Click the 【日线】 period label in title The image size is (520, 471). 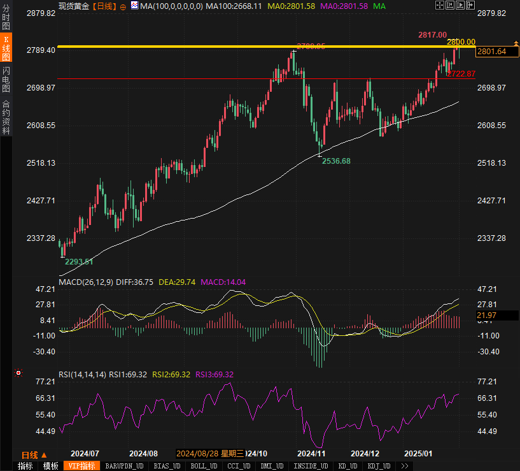pyautogui.click(x=104, y=6)
